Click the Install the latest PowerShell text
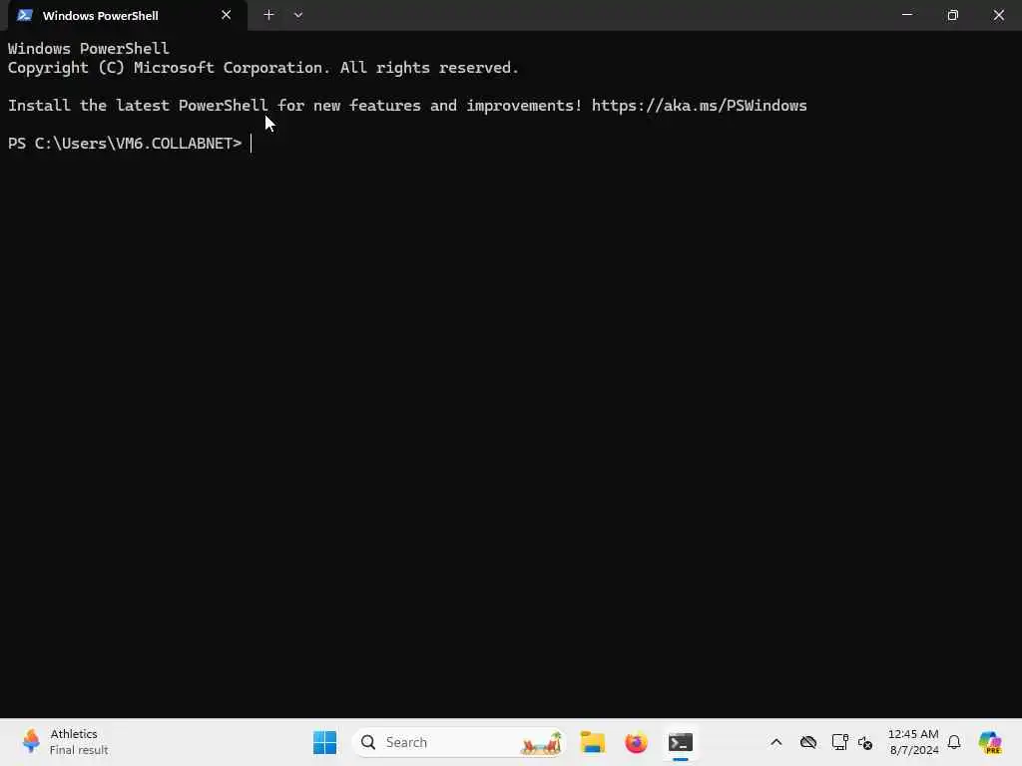This screenshot has height=766, width=1022. [x=138, y=106]
